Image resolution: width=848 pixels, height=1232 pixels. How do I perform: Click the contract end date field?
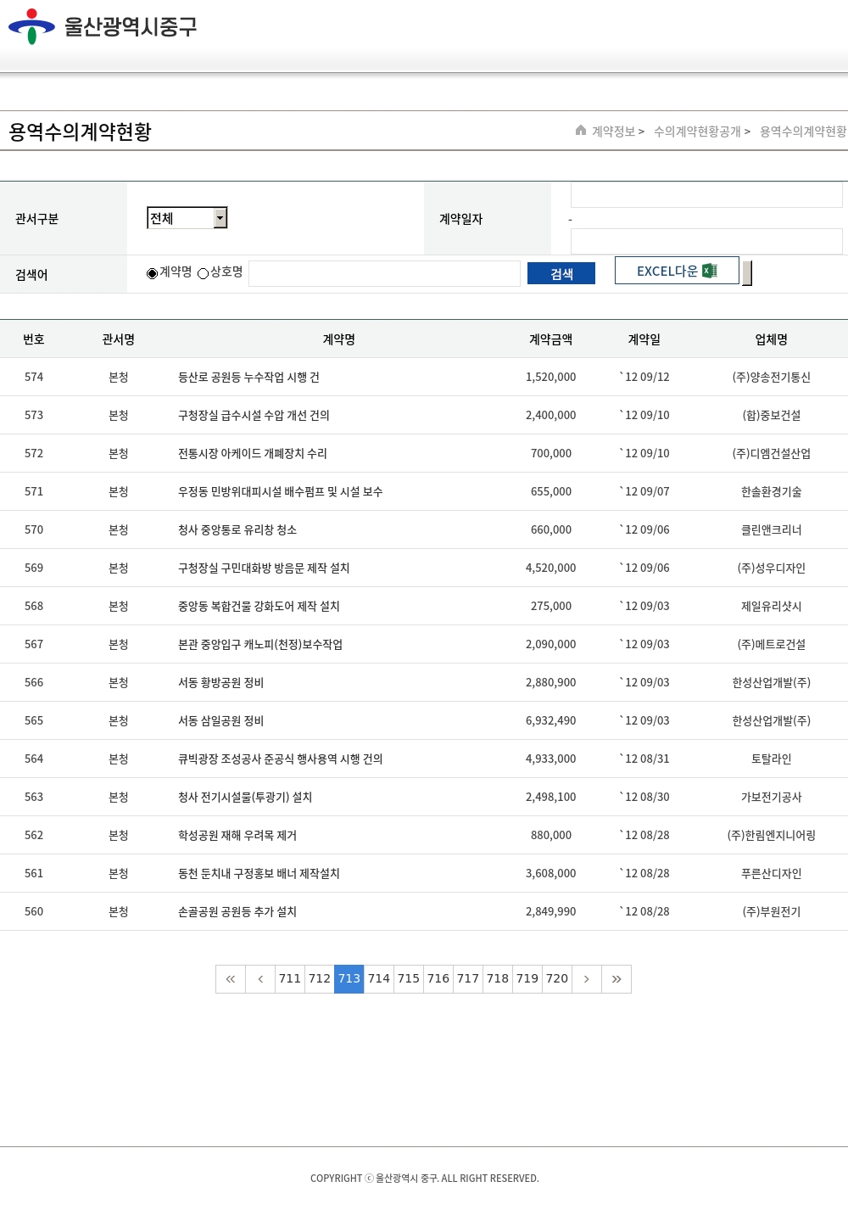(x=706, y=241)
